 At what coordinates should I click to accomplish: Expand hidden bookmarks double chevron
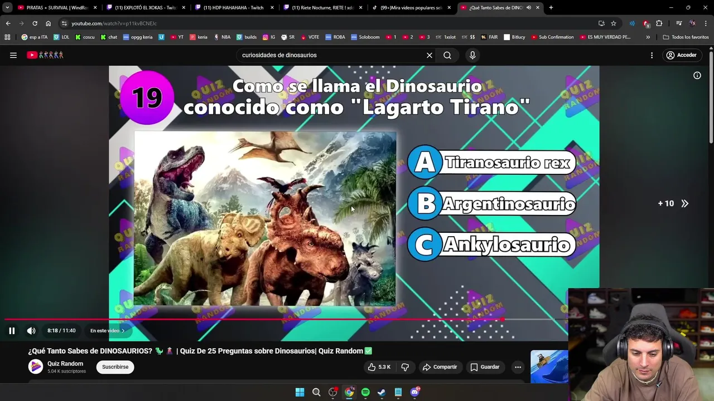tap(648, 37)
